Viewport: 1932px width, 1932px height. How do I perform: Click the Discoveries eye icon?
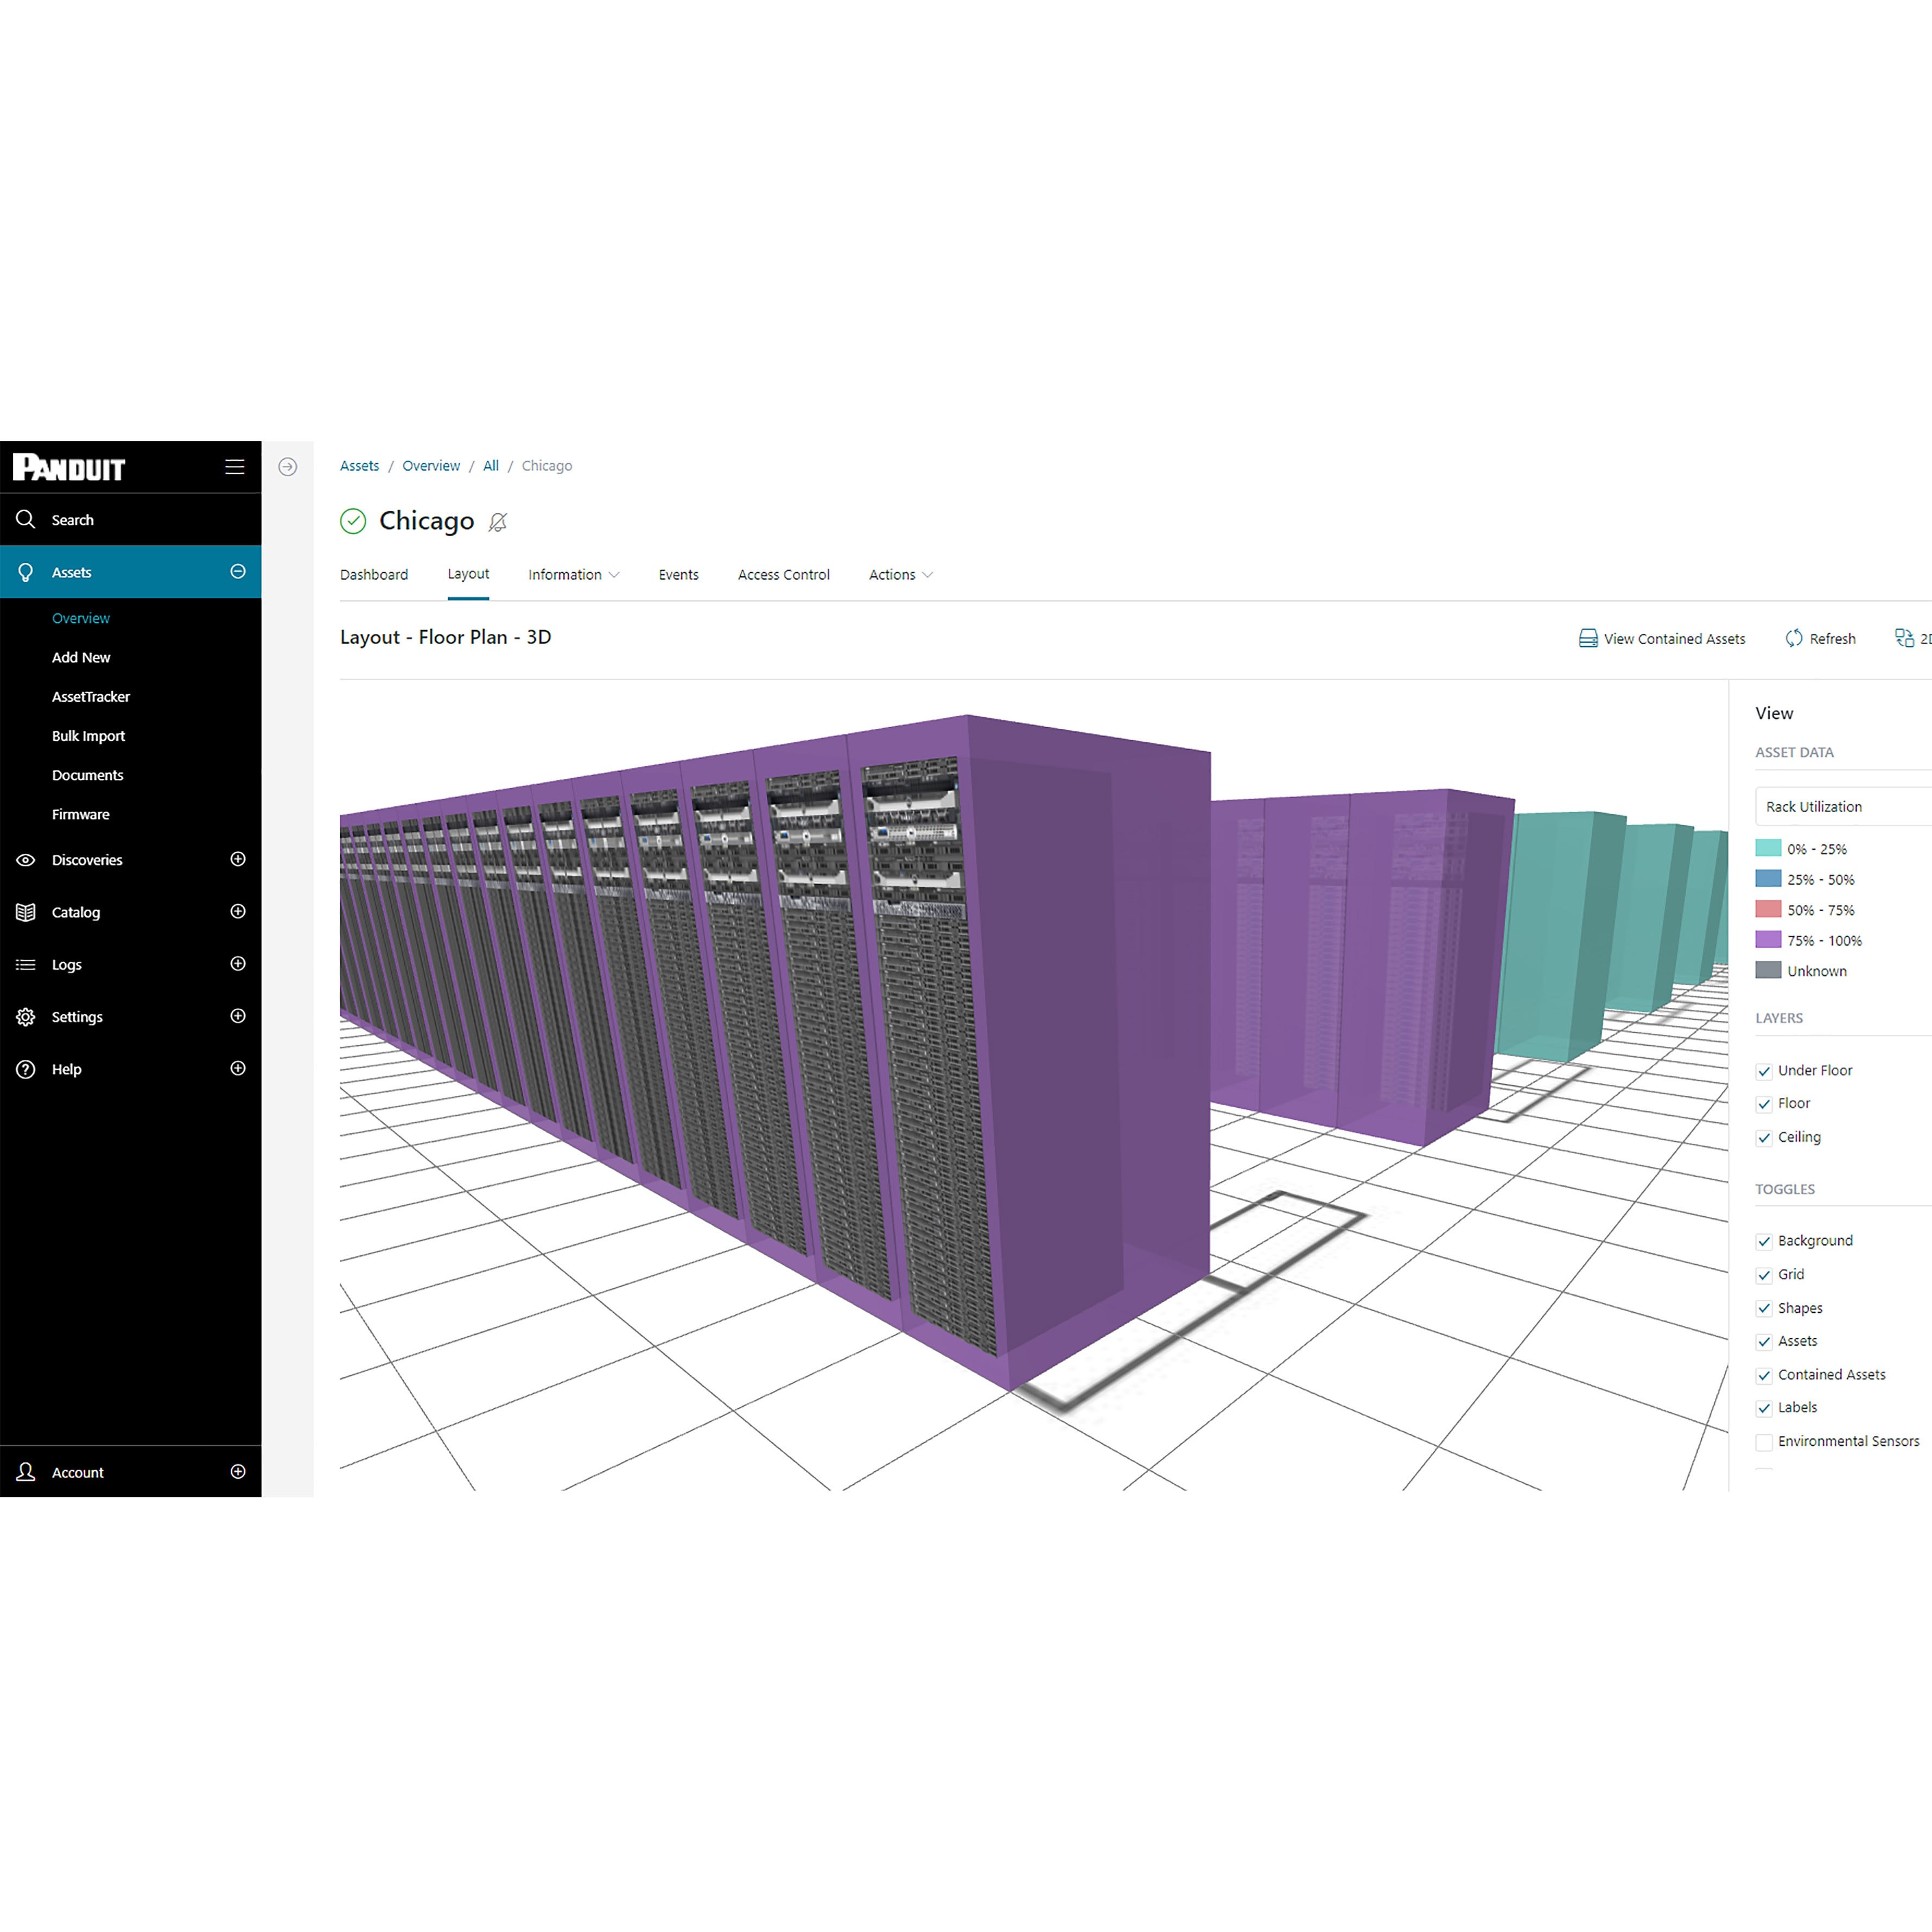[x=26, y=860]
